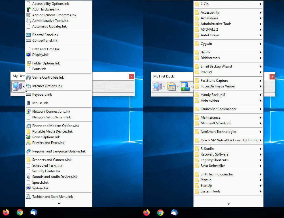Choose Portable Media Devices.lnk
Image resolution: width=284 pixels, height=218 pixels.
tap(58, 131)
